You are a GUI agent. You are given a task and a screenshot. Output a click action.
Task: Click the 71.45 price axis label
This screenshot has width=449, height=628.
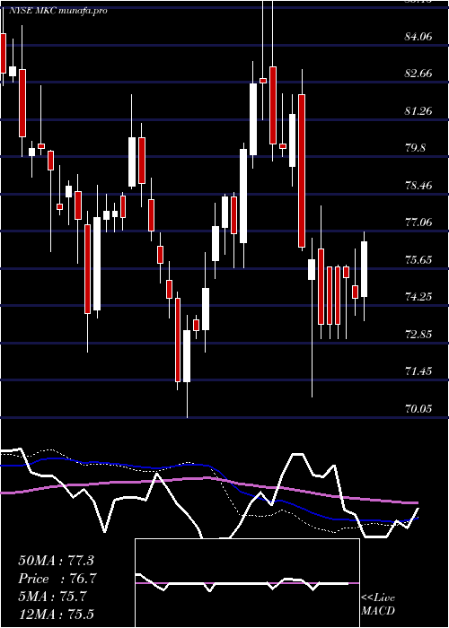pyautogui.click(x=418, y=371)
